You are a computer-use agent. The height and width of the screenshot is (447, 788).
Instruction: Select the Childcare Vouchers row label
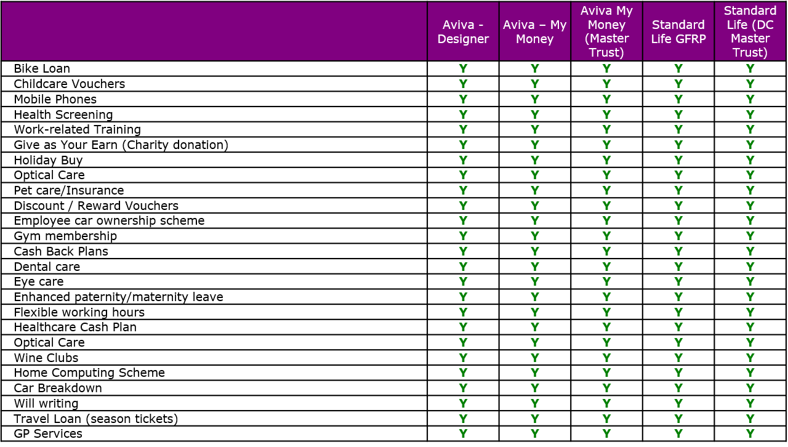pyautogui.click(x=69, y=84)
